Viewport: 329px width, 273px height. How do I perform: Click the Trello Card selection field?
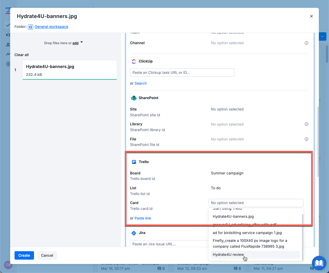coord(256,203)
